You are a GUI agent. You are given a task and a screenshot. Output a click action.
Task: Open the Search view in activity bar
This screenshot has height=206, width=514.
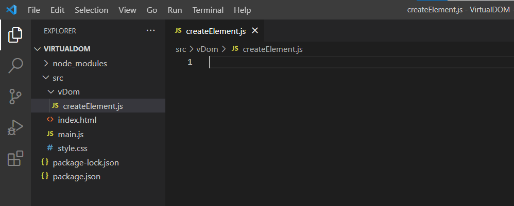15,66
